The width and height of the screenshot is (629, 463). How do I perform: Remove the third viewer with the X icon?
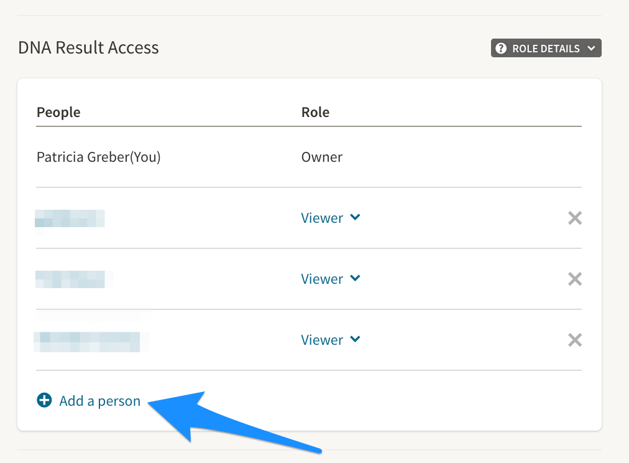[x=575, y=340]
